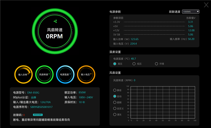
Task: Close the power monitor window
Action: click(206, 5)
